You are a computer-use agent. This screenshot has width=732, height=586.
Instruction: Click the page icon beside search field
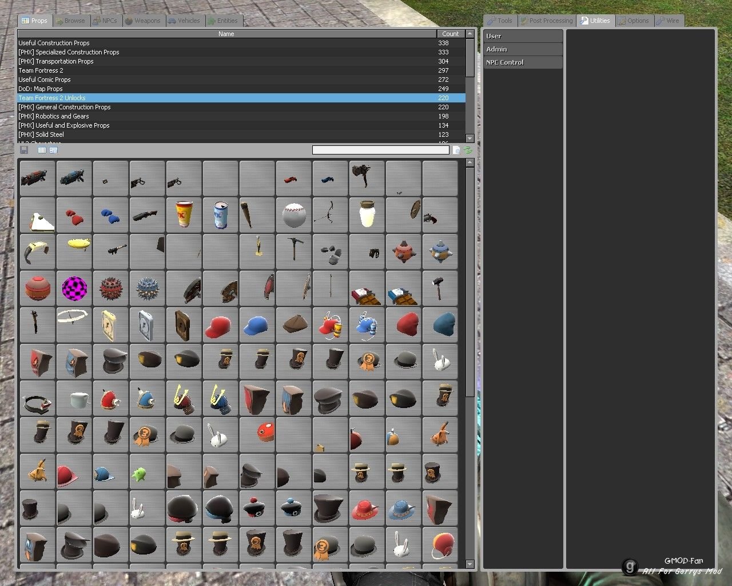point(456,150)
